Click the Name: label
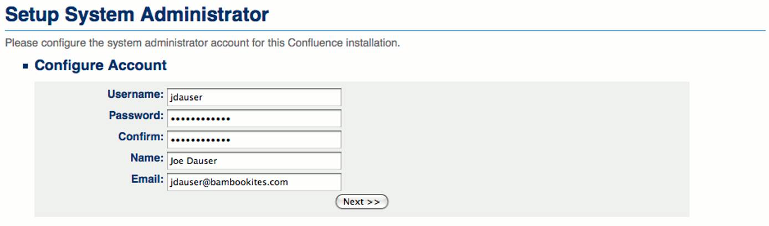The width and height of the screenshot is (769, 226). tap(147, 158)
